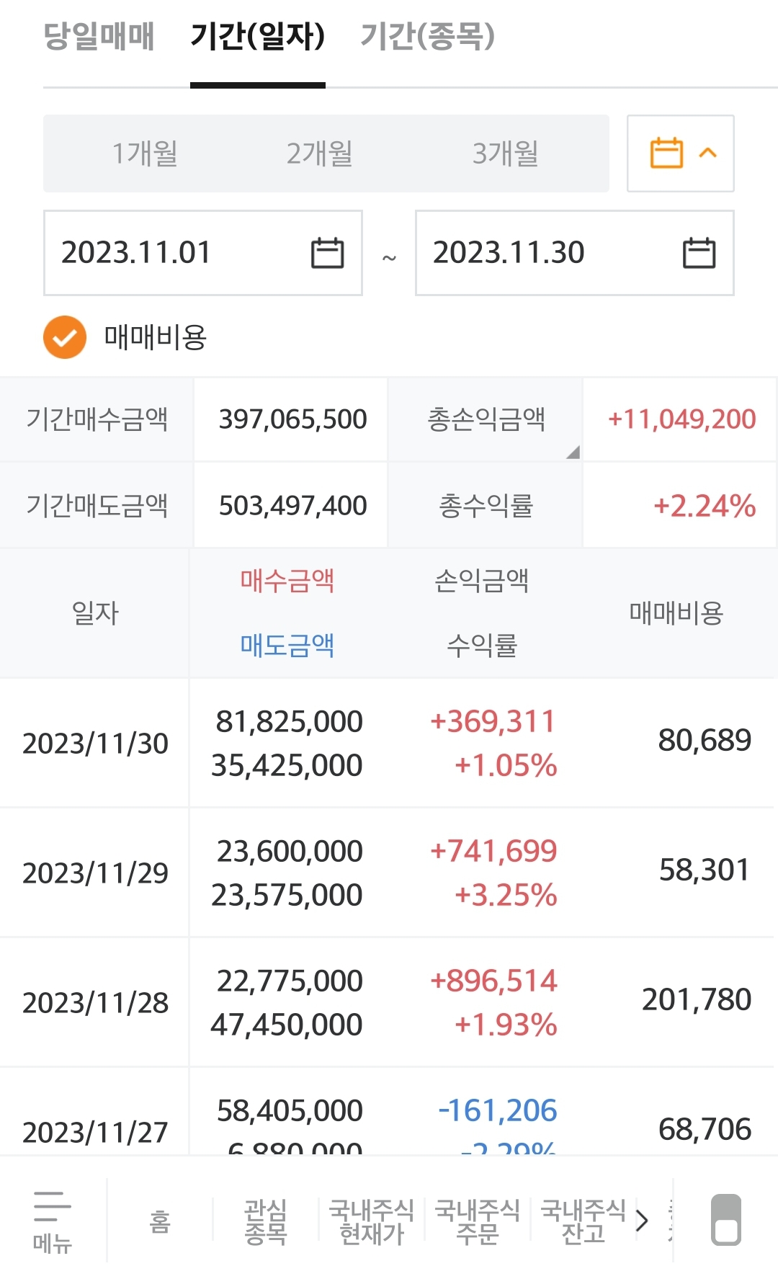Viewport: 778px width, 1284px height.
Task: Open 관심종목 in bottom bar
Action: pos(265,1221)
